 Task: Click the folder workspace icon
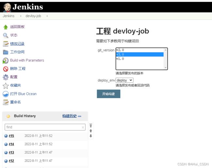click(x=6, y=52)
